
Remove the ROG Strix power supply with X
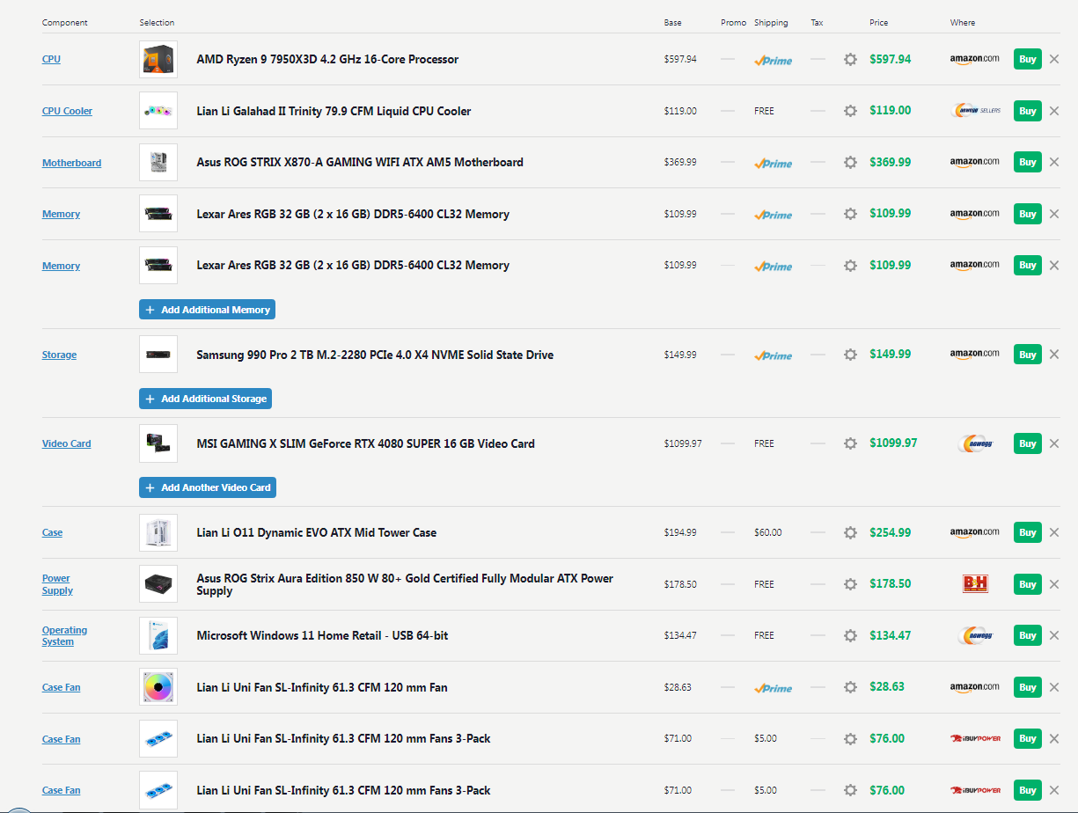click(x=1054, y=584)
